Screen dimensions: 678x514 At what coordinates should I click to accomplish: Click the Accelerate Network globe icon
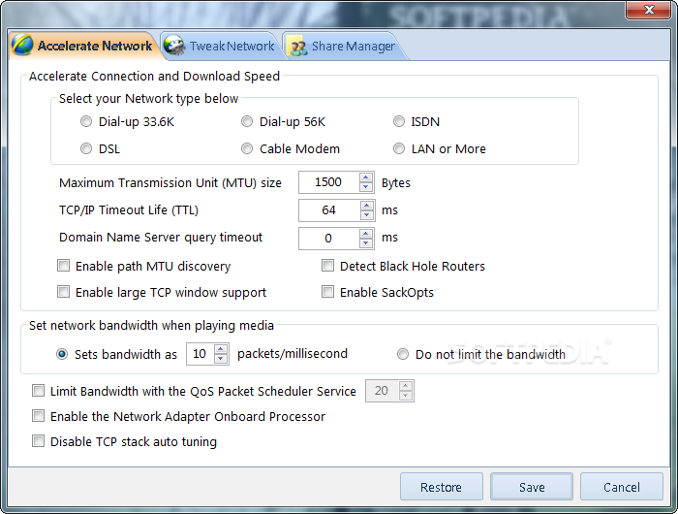[22, 45]
